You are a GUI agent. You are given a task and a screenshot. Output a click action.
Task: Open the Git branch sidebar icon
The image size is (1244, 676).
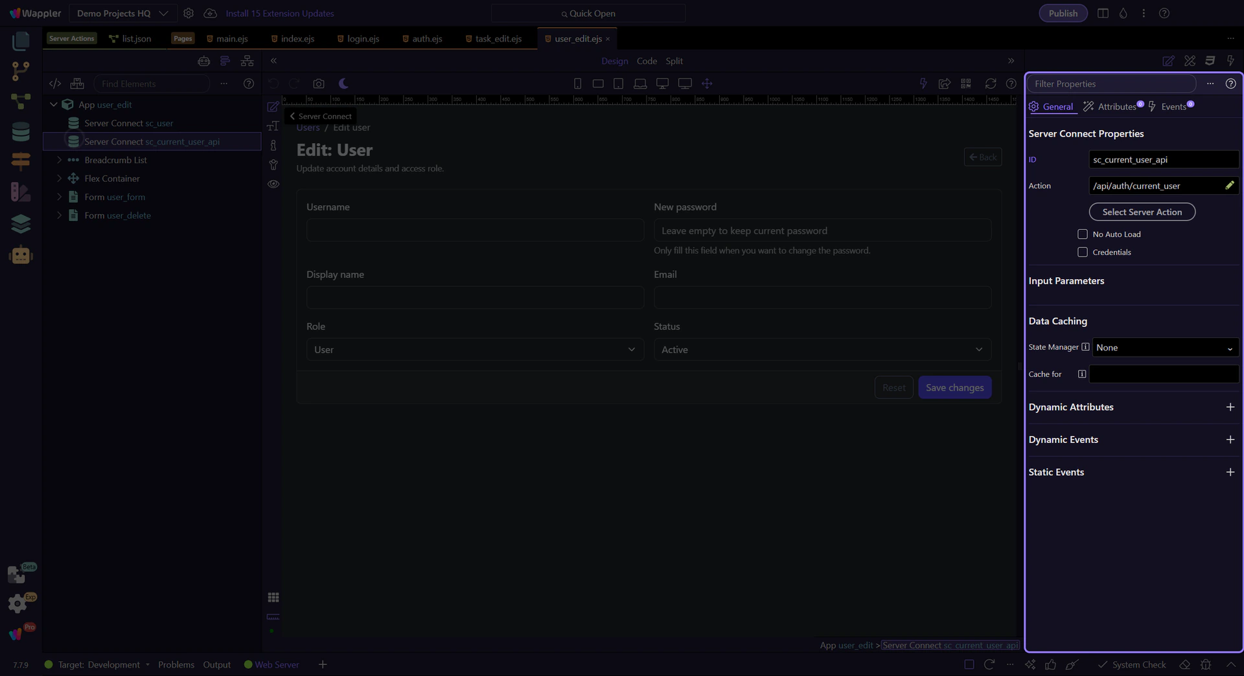pos(21,71)
